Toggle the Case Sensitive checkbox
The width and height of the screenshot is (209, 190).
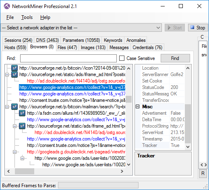(x=122, y=58)
